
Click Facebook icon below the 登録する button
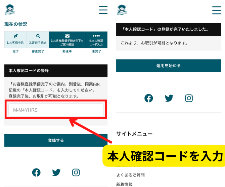36,173
